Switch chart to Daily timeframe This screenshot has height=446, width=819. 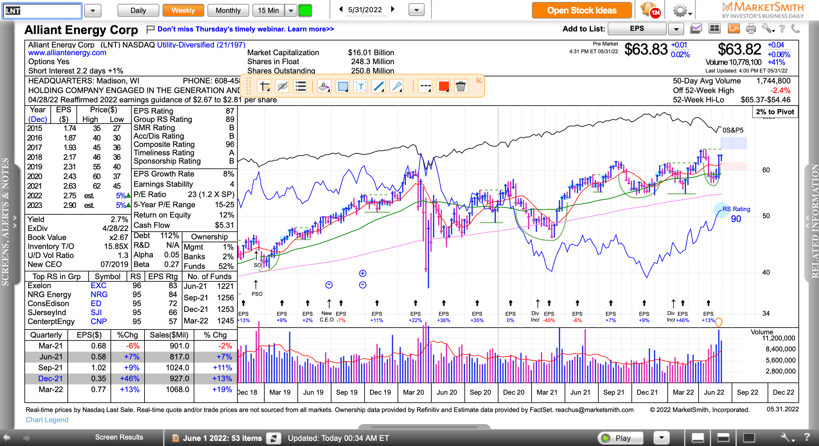138,10
